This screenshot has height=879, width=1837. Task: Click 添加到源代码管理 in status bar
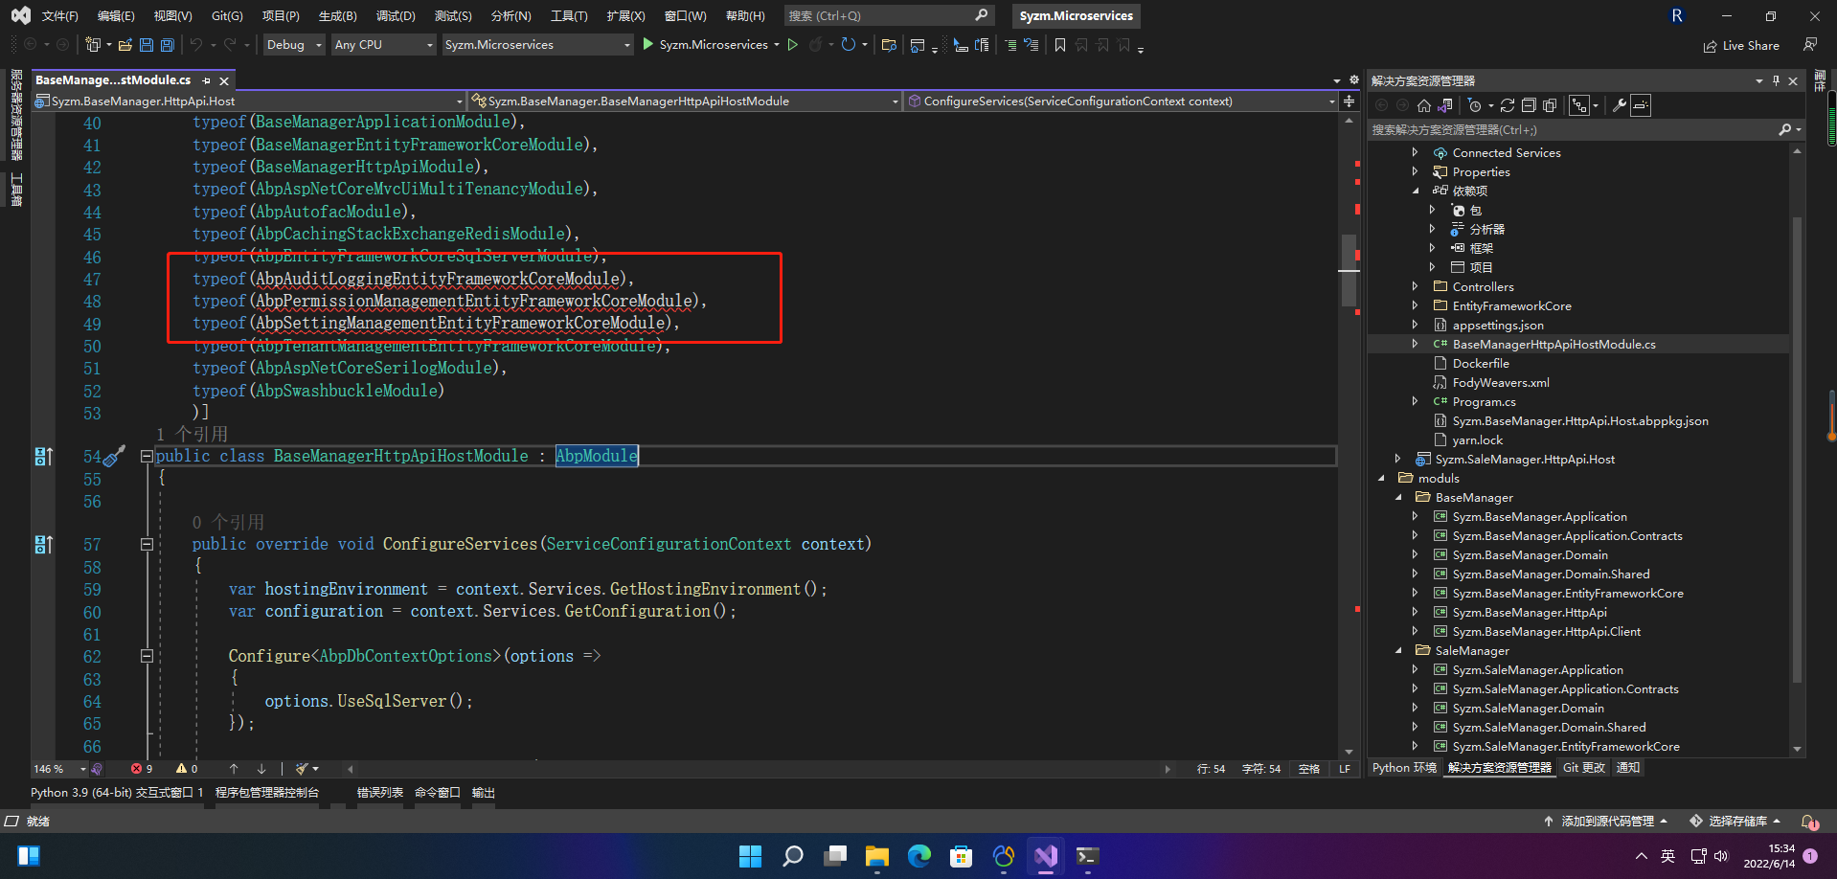1605,822
